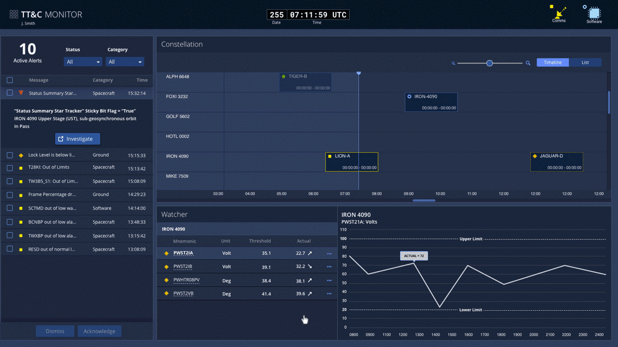The image size is (618, 347).
Task: Open more options for PWST2VB row
Action: tap(329, 294)
